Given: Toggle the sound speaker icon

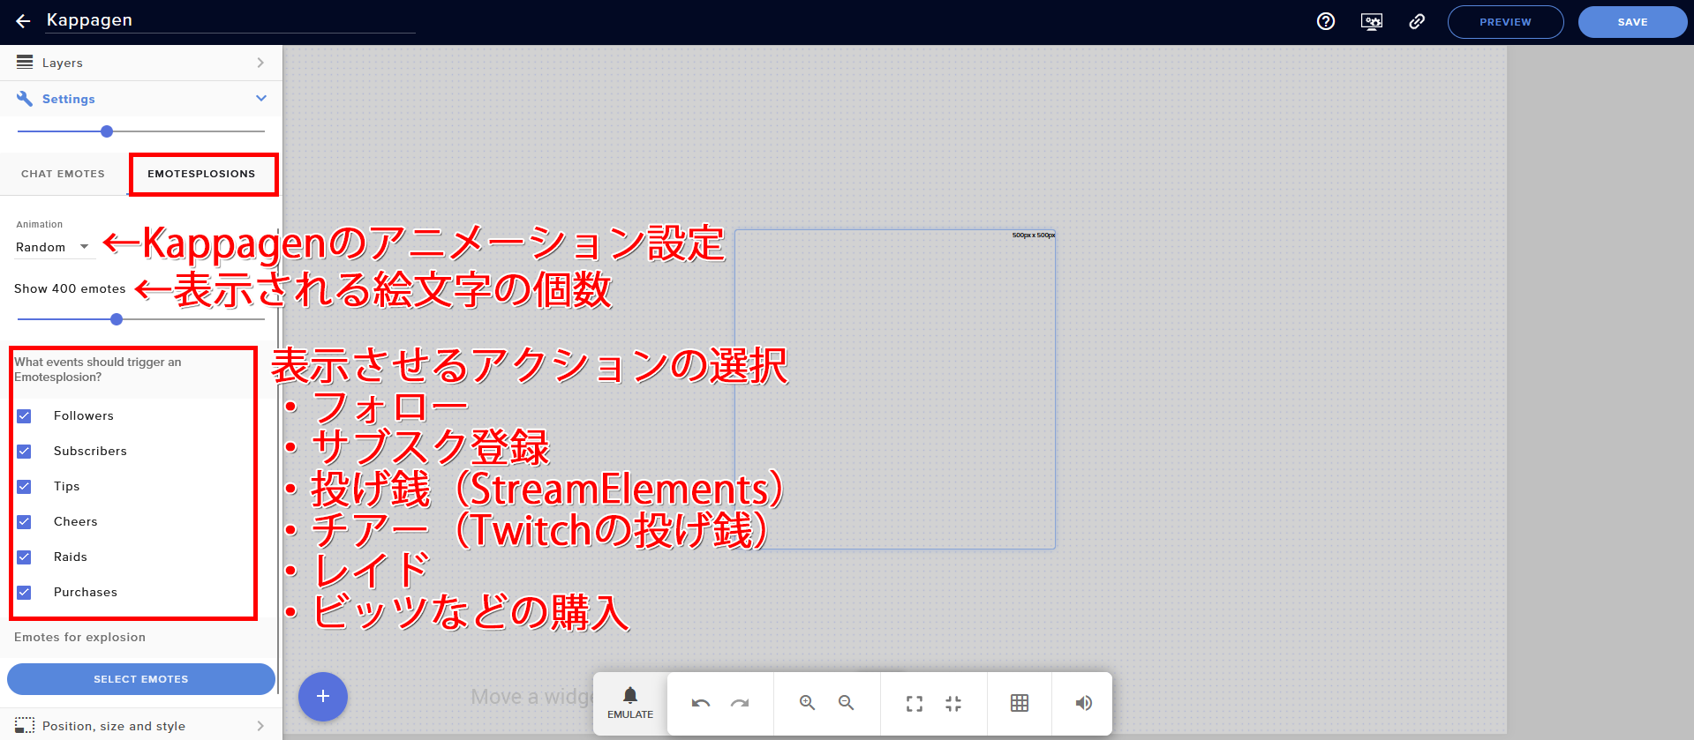Looking at the screenshot, I should (x=1083, y=703).
